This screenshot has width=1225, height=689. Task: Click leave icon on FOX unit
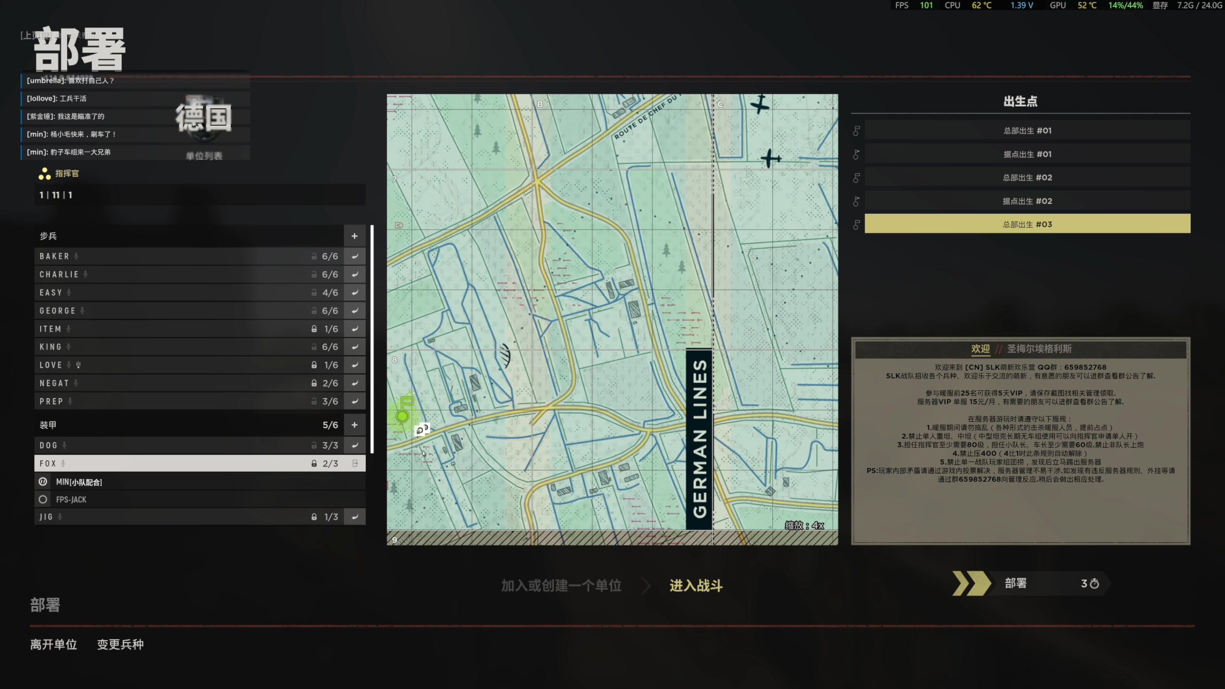(x=355, y=463)
